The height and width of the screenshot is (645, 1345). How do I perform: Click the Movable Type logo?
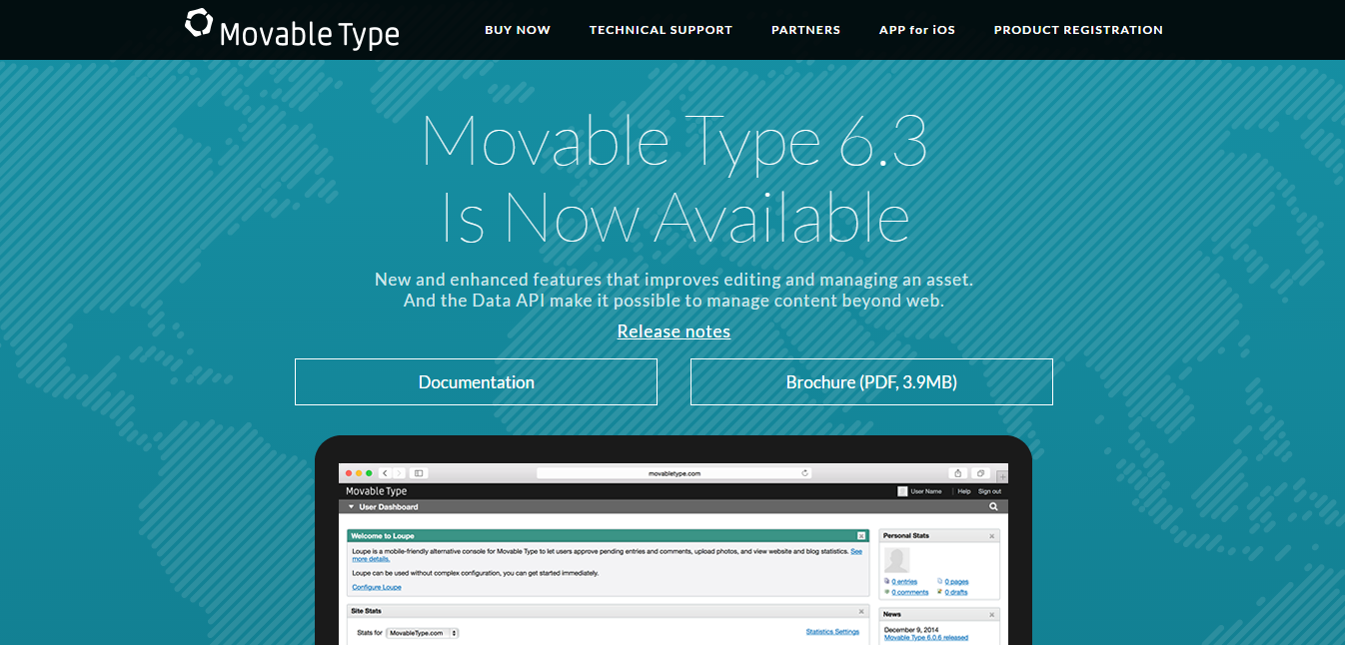[292, 29]
